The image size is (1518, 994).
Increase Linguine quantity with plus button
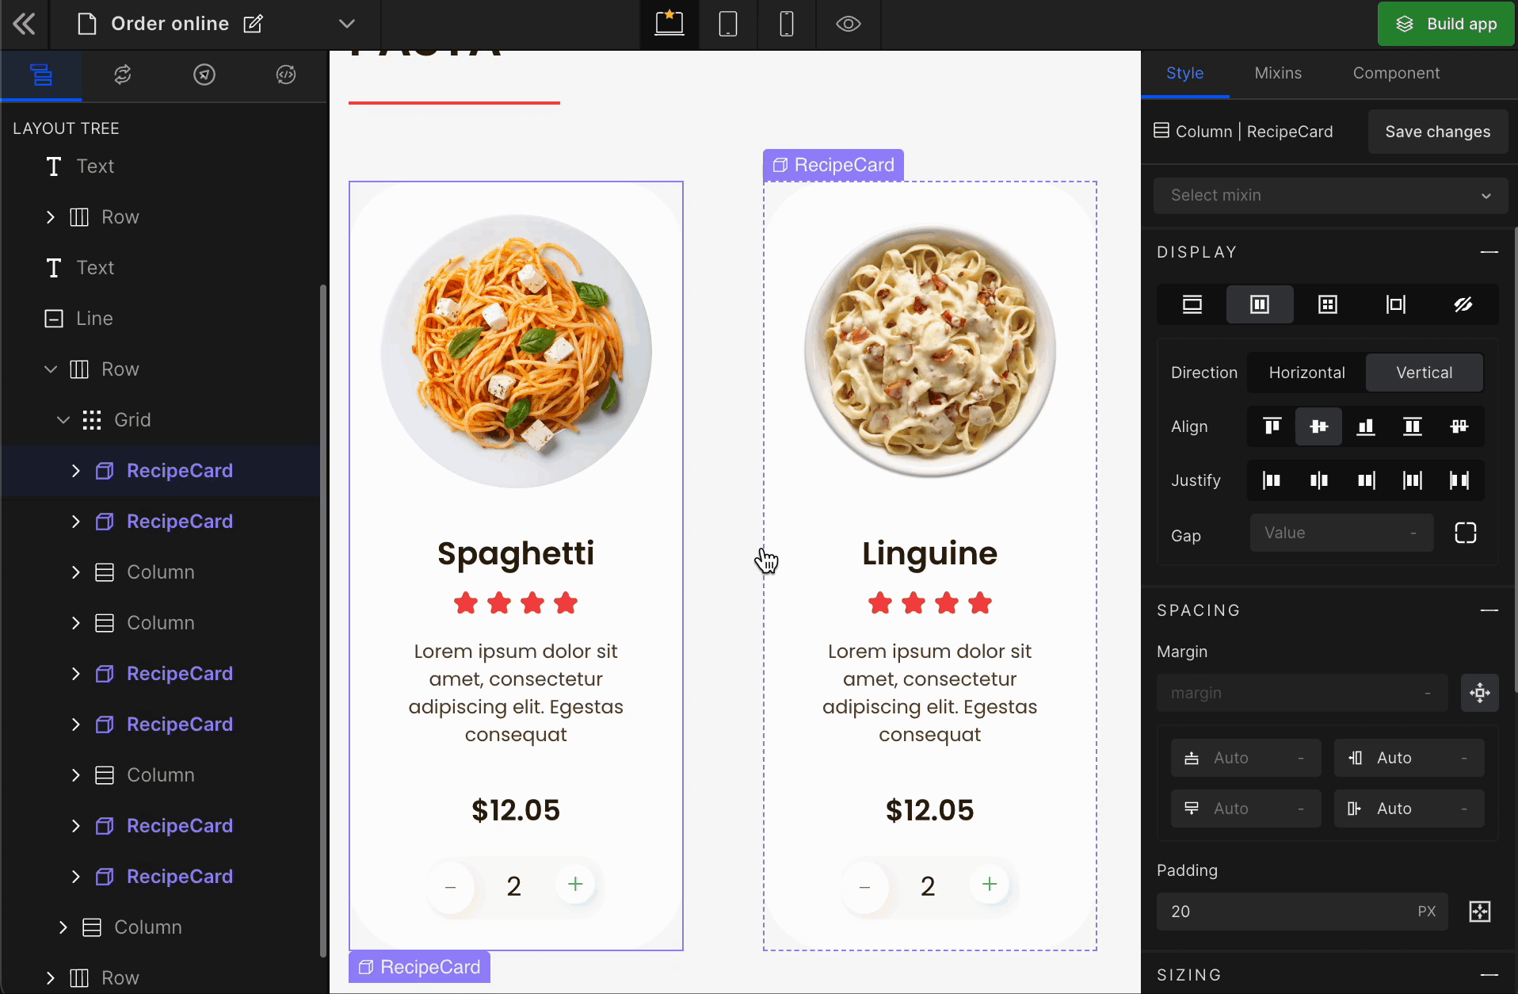990,884
